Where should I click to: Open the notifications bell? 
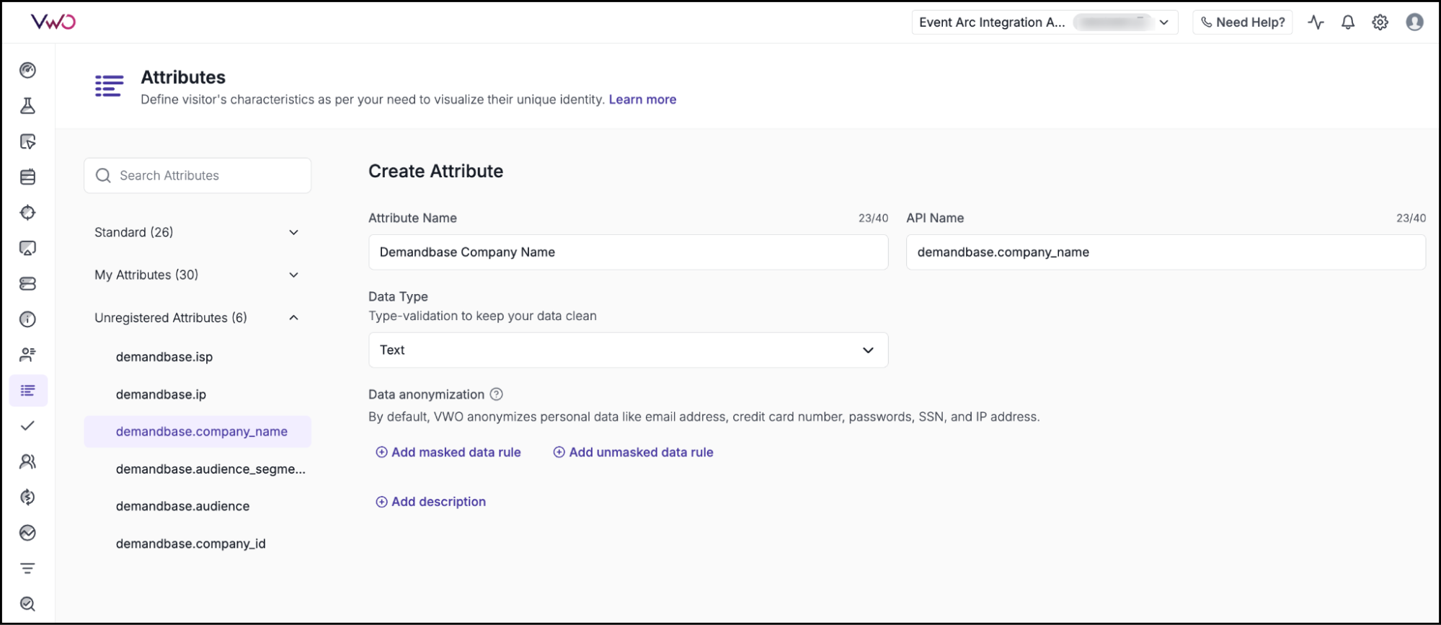[1347, 22]
